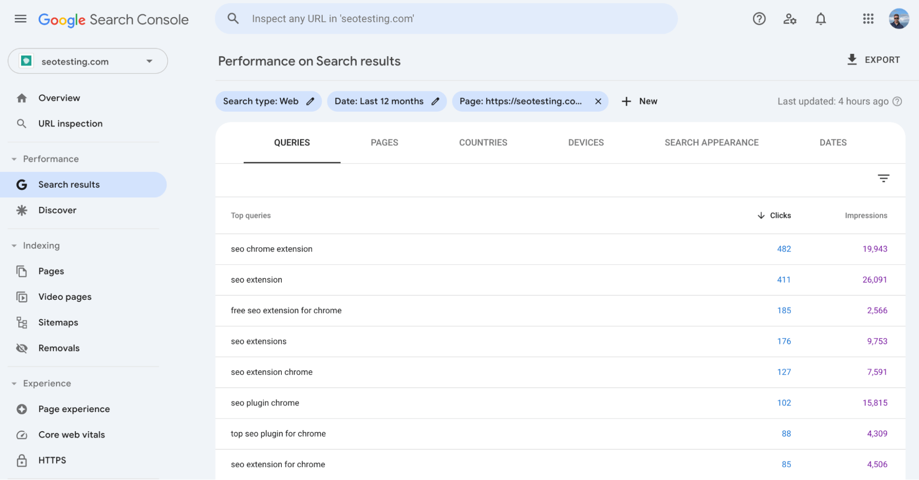Open the Help question mark icon

(x=759, y=19)
